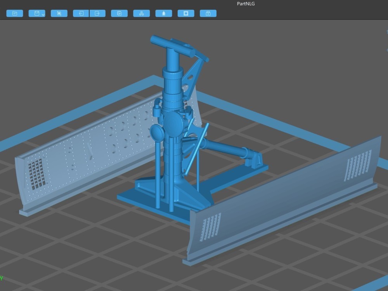Click the square with circle icon
The image size is (388, 291).
pyautogui.click(x=186, y=14)
